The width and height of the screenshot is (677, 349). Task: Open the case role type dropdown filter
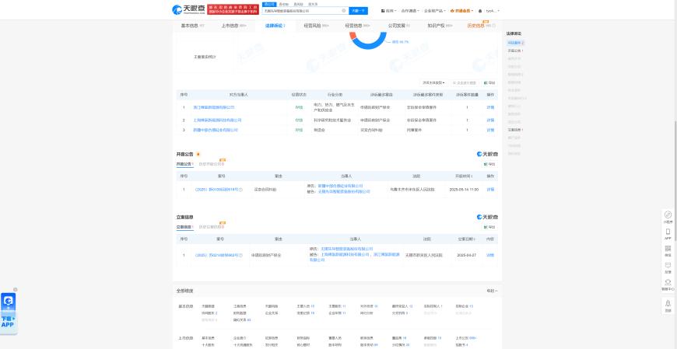[x=433, y=82]
